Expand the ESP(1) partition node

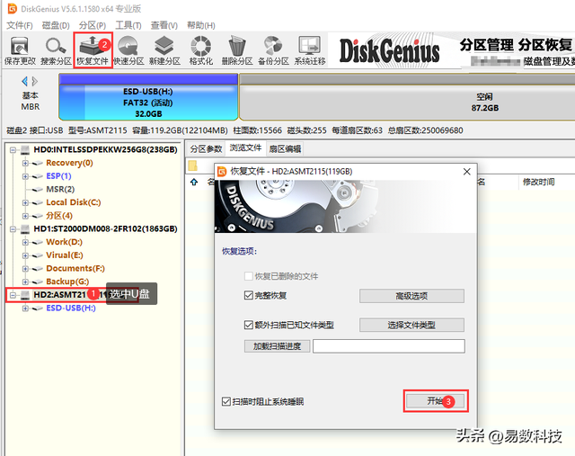pos(25,176)
